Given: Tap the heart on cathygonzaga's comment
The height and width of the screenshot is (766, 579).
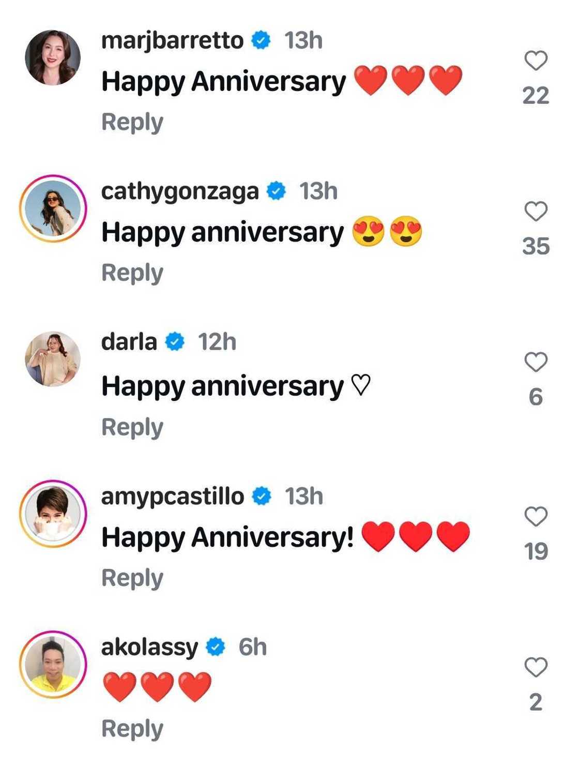Looking at the screenshot, I should (536, 212).
